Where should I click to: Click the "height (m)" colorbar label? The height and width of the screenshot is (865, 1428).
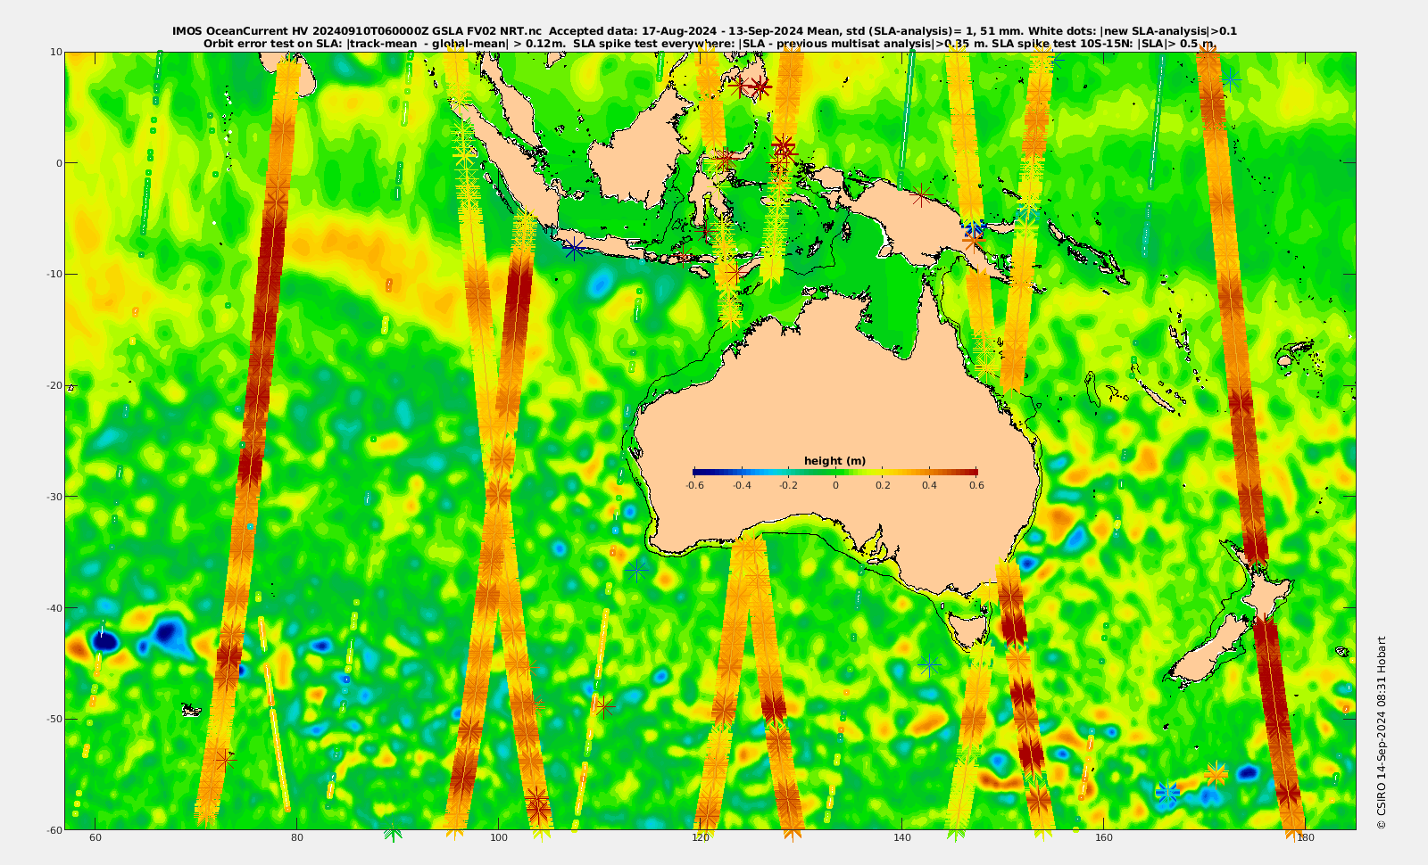pos(834,461)
